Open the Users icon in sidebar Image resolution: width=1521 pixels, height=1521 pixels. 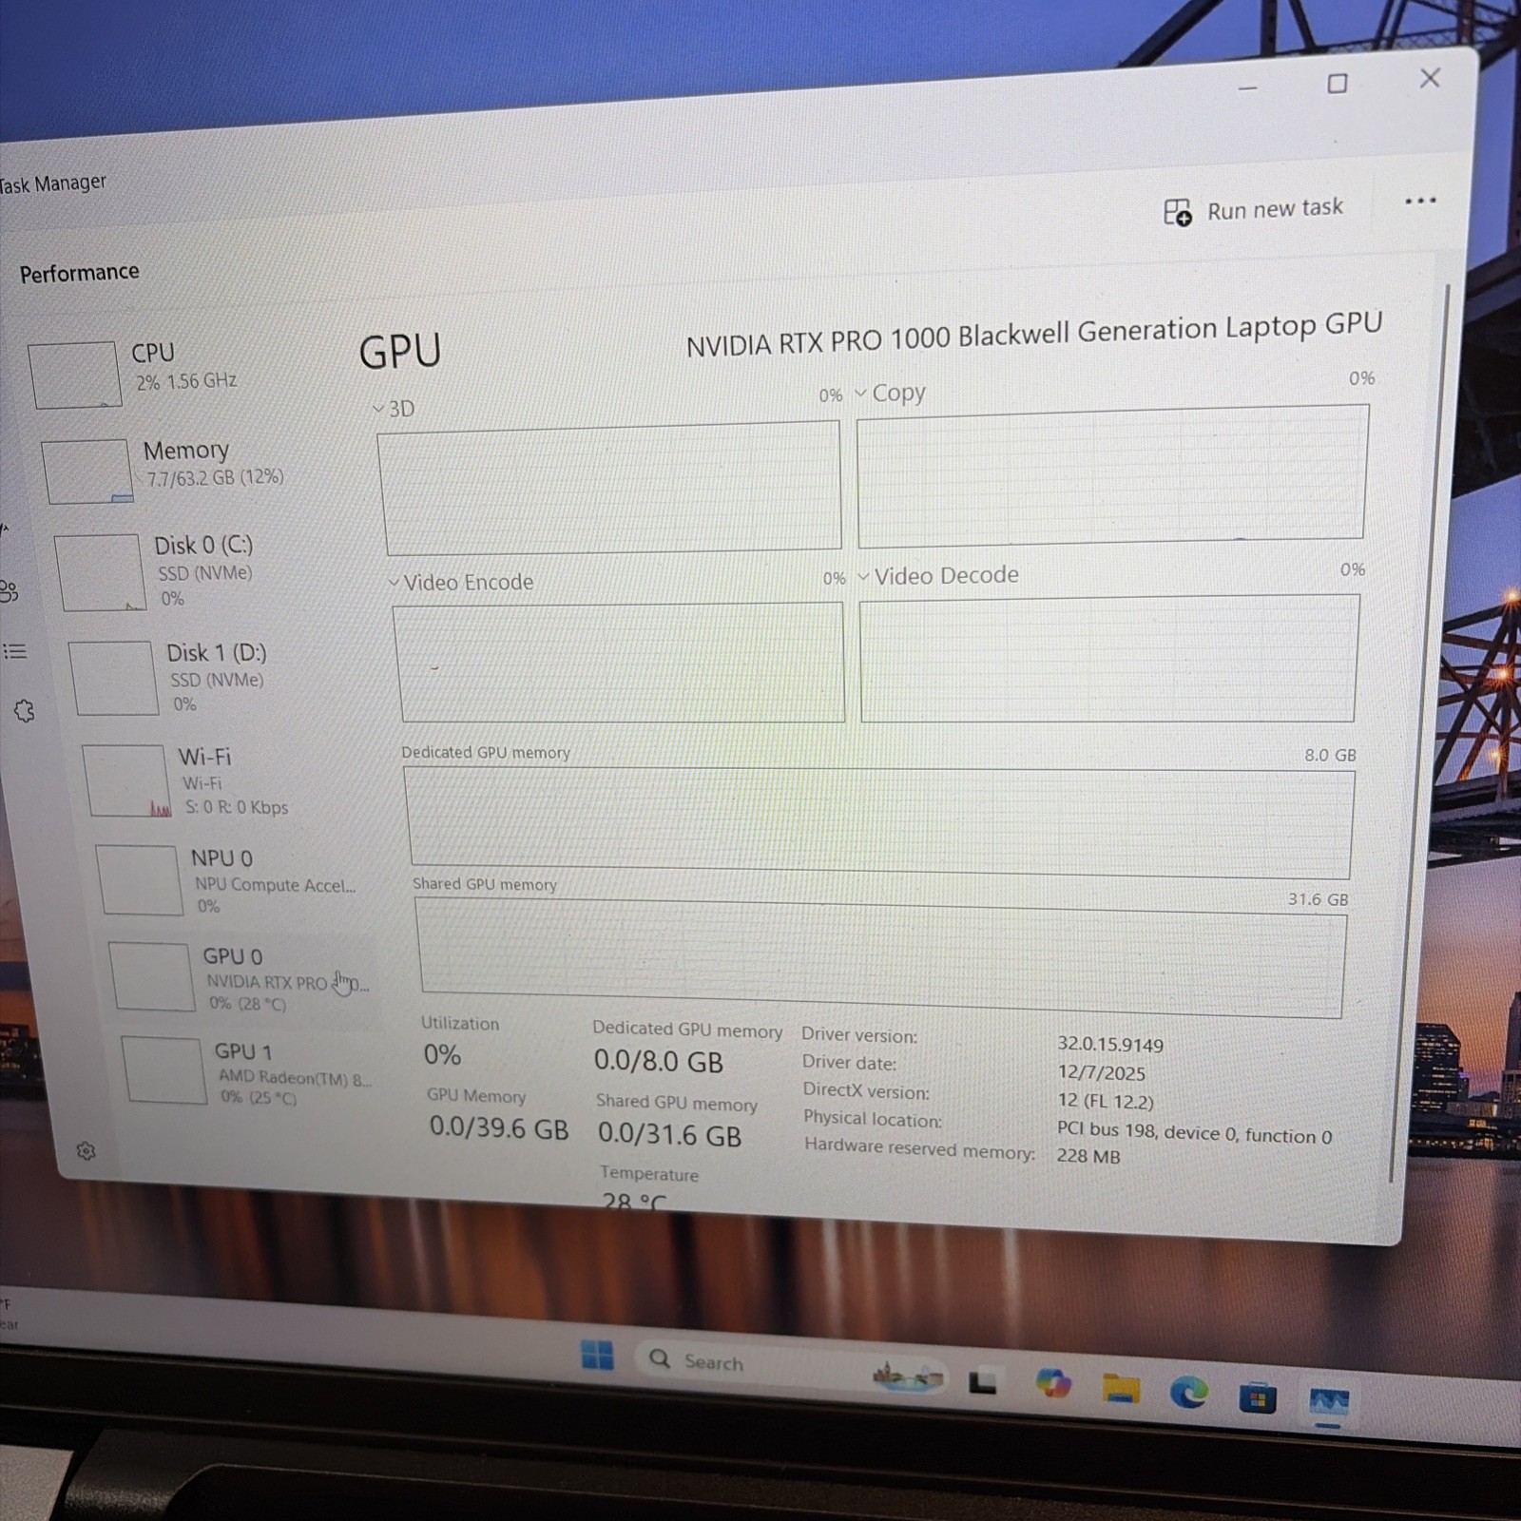coord(9,590)
